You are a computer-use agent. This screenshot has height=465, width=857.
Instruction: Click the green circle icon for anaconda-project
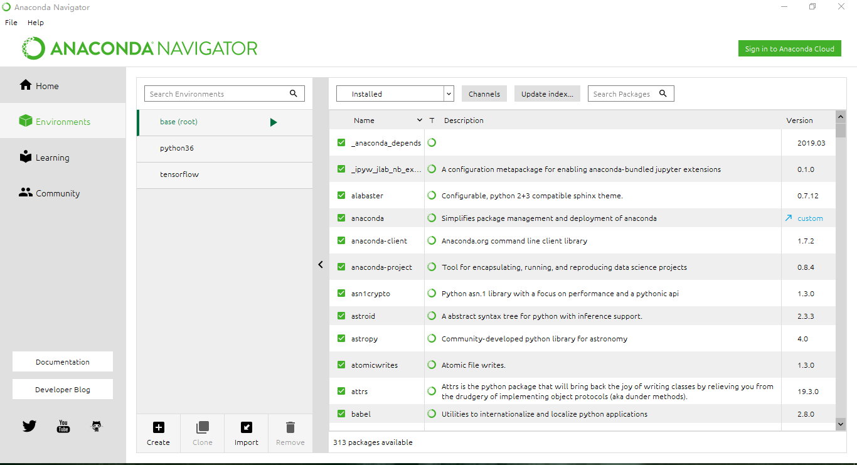pos(432,267)
